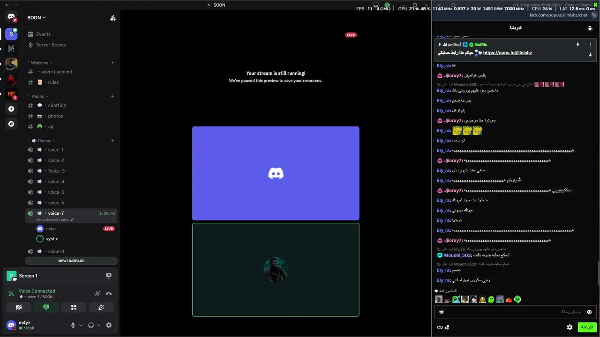Open pinned message three-dot menu
The width and height of the screenshot is (600, 337).
click(x=590, y=44)
